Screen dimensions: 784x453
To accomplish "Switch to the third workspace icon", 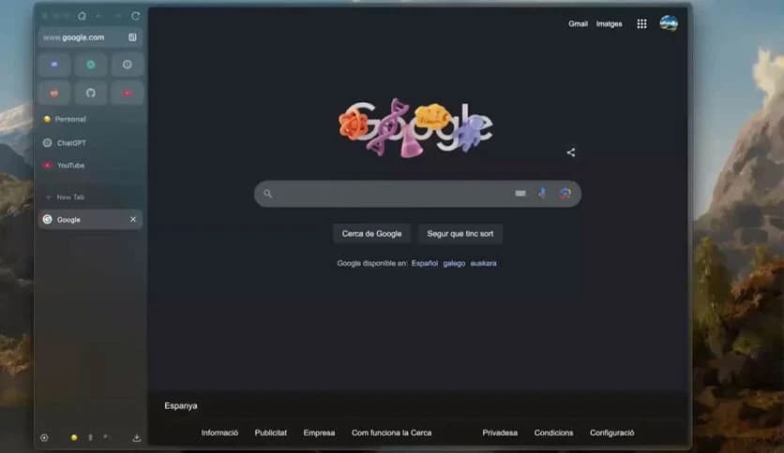I will click(x=105, y=437).
